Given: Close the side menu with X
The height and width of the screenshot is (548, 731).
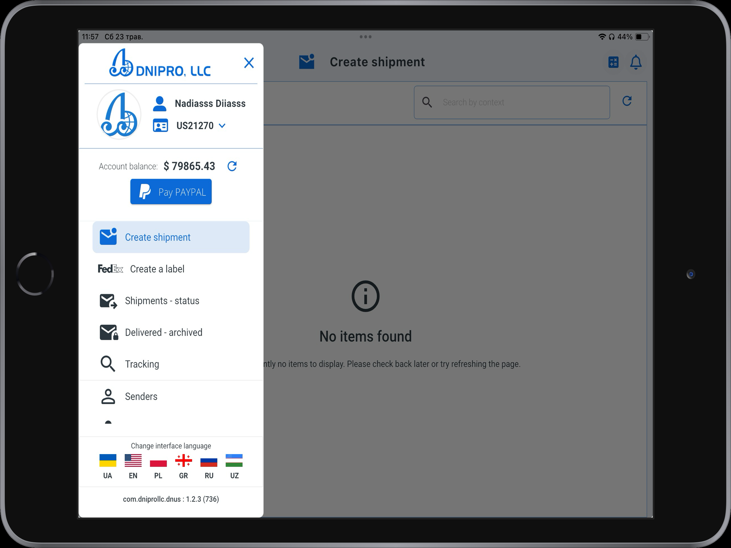Looking at the screenshot, I should 249,63.
